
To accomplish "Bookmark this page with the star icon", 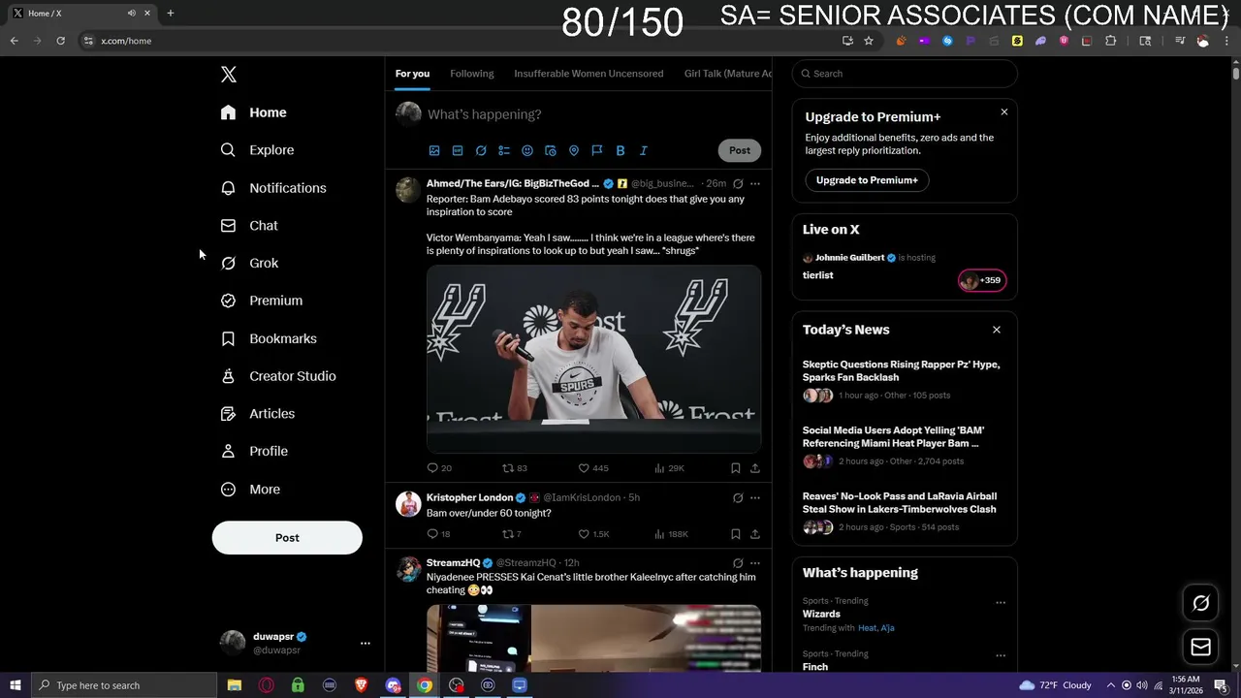I will tap(869, 41).
